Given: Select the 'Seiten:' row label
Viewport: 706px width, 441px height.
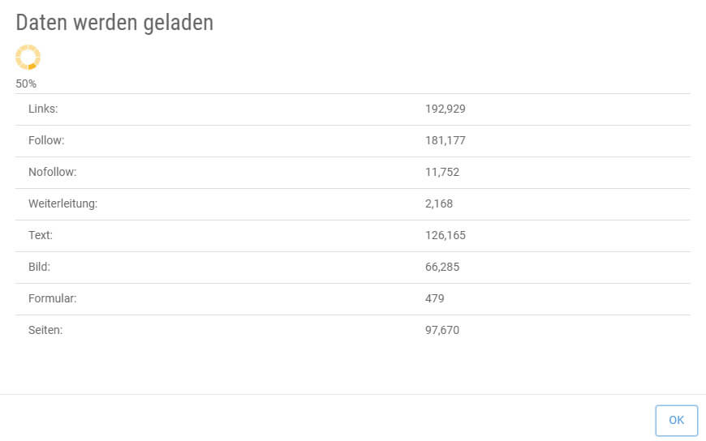Looking at the screenshot, I should click(45, 330).
